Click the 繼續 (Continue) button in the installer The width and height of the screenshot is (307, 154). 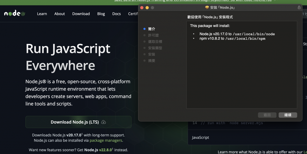288,115
